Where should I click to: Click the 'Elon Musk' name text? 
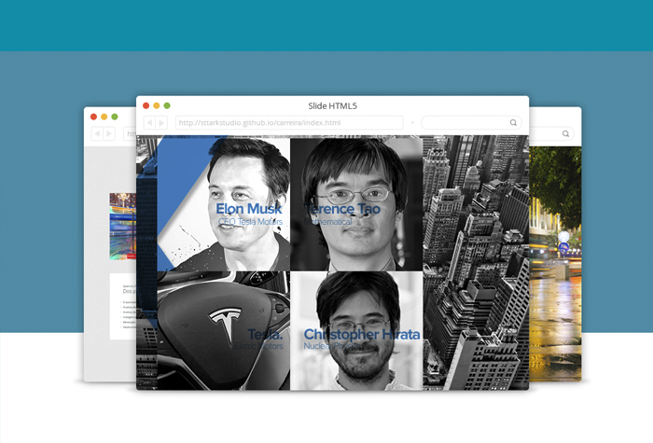click(249, 209)
